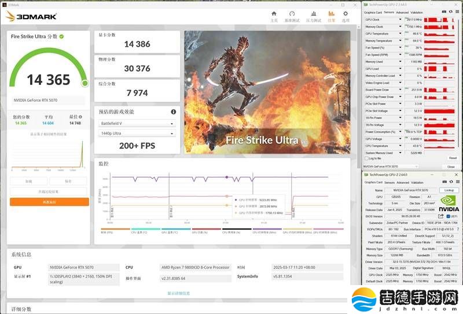The image size is (463, 314).
Task: Click GPU-Z app icon in Sensors window title bar
Action: click(x=366, y=5)
